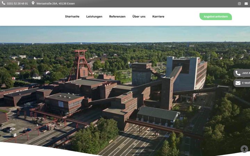Screen dimensions: 250x156
Task: Open the Karriere menu item
Action: [158, 16]
